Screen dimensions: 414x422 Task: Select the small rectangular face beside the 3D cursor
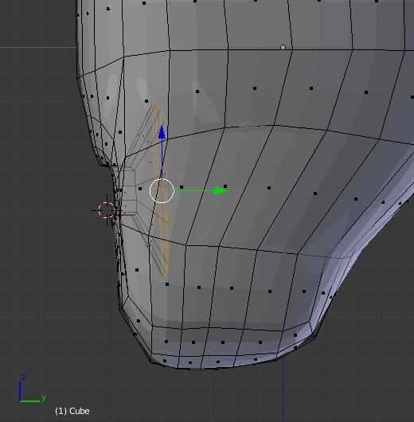129,193
